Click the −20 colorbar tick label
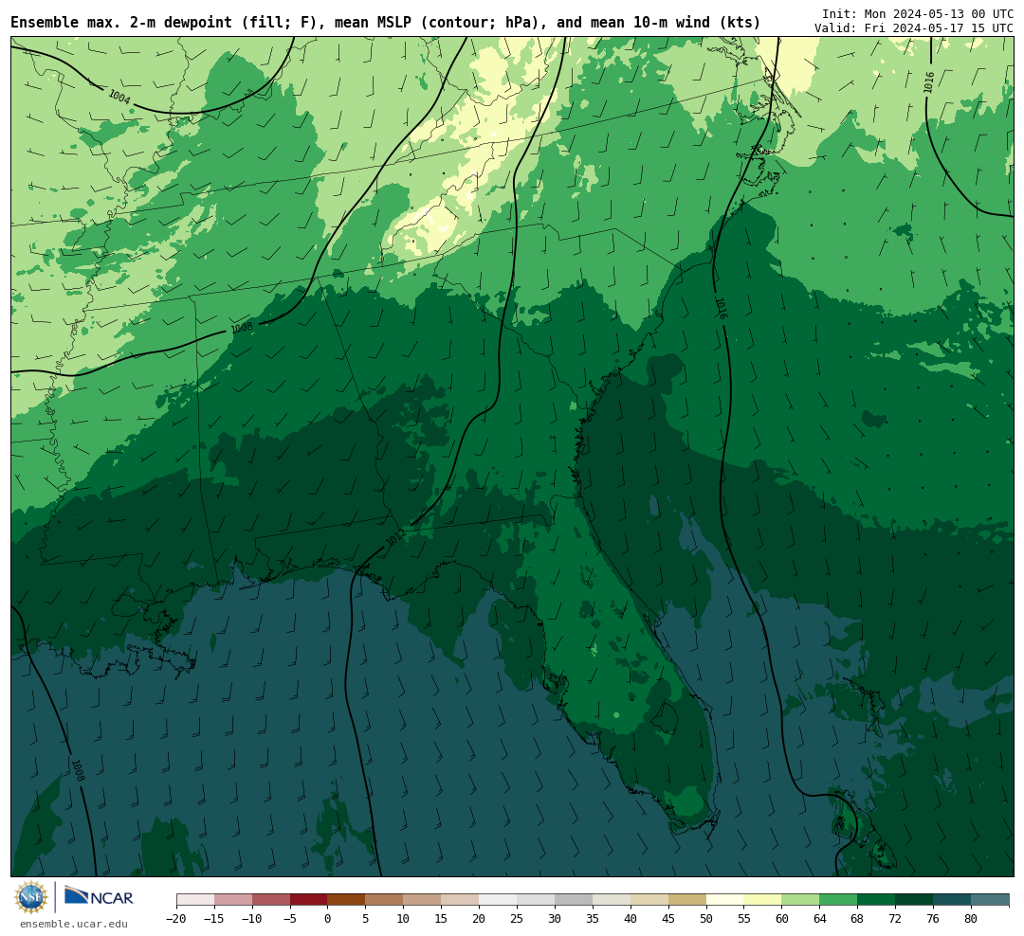Image resolution: width=1024 pixels, height=936 pixels. pyautogui.click(x=176, y=919)
